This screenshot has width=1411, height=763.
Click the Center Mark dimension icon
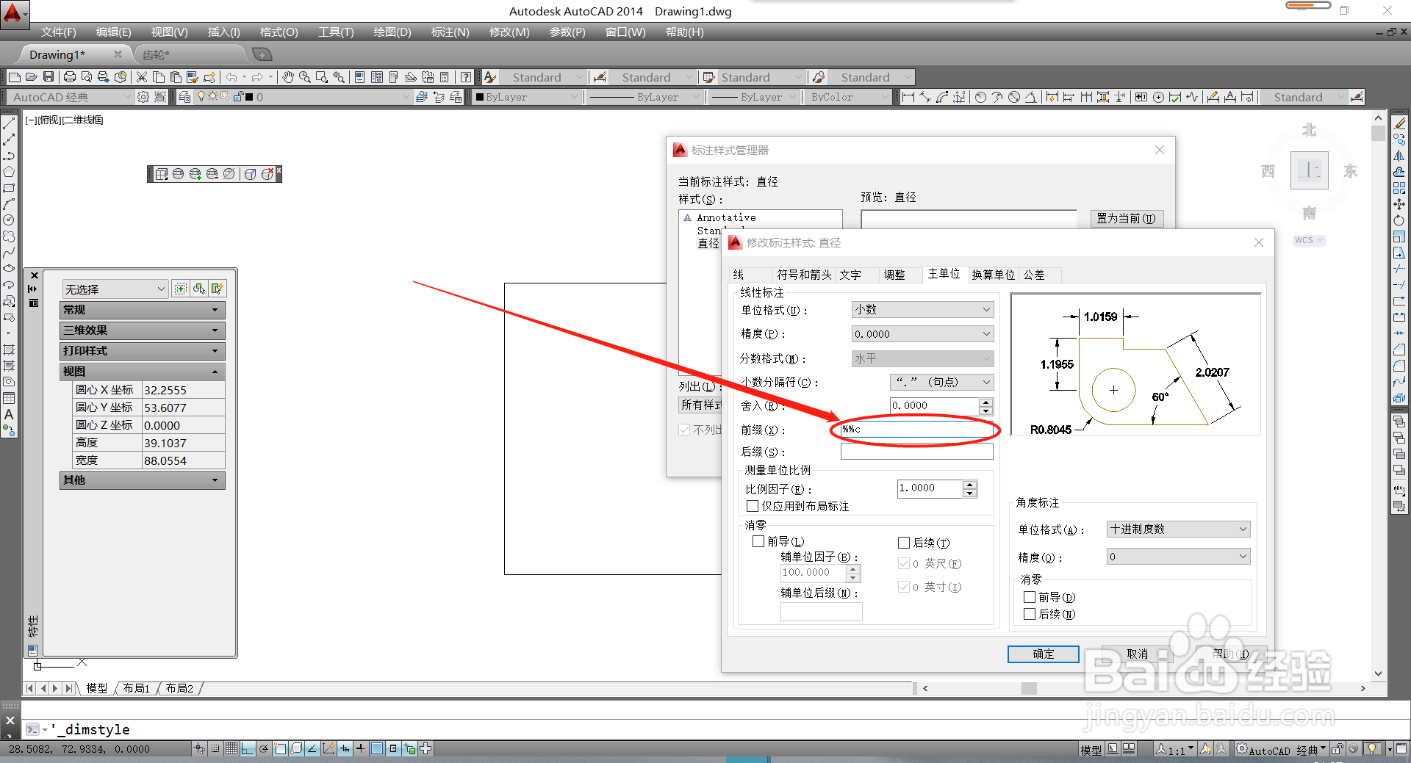pyautogui.click(x=1158, y=97)
